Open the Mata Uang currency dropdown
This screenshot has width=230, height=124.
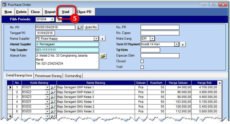coord(152,39)
